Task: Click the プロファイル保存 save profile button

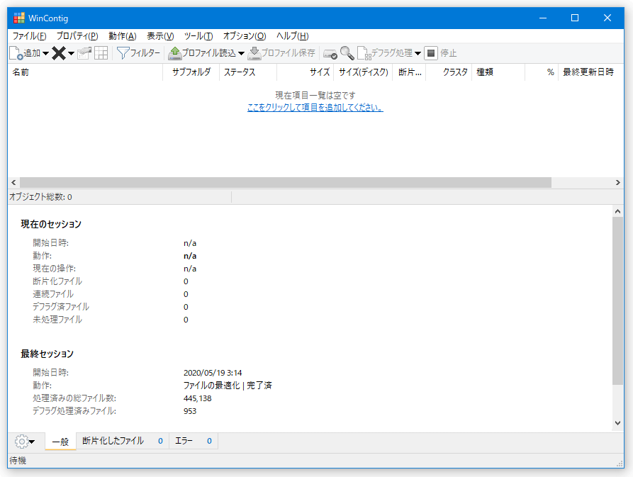Action: coord(281,53)
